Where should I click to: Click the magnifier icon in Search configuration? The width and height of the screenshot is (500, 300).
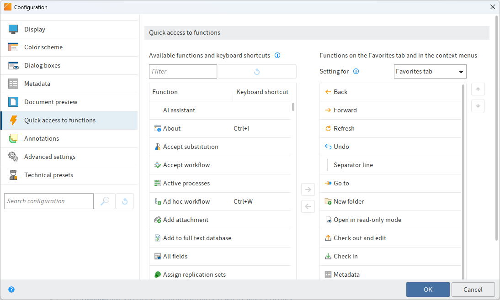coord(105,201)
